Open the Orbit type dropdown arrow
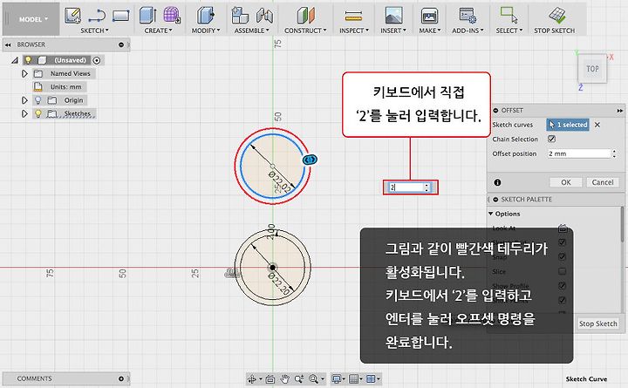Viewport: 628px width, 388px height. [260, 378]
